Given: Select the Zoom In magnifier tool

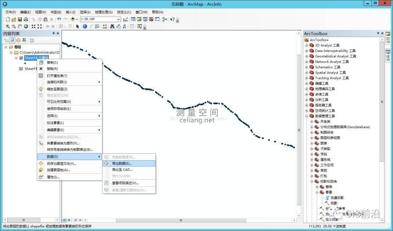Looking at the screenshot, I should coord(8,26).
